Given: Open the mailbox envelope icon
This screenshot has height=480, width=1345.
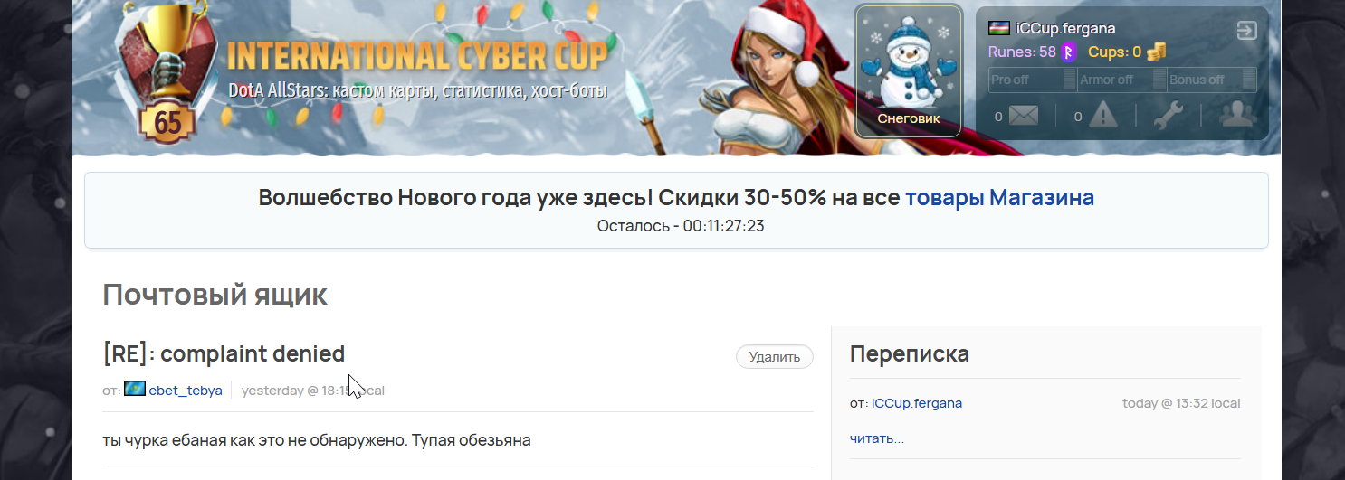Looking at the screenshot, I should [1023, 116].
